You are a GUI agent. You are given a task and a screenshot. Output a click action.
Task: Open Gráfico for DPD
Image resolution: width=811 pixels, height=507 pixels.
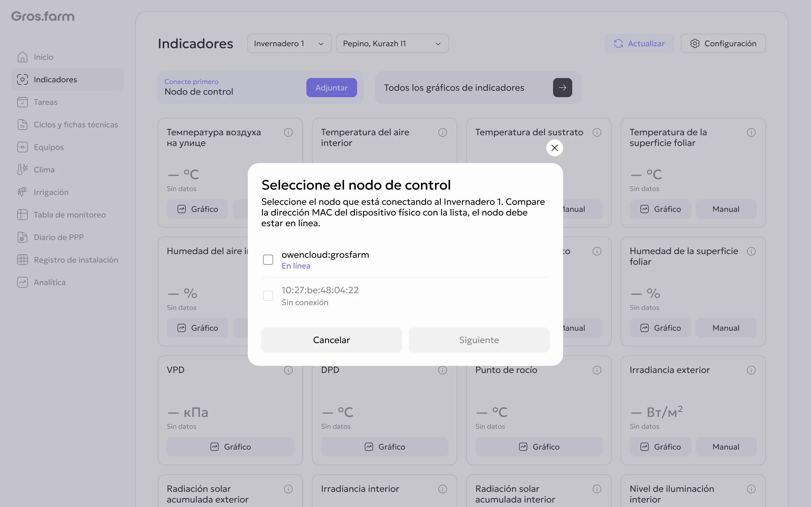(384, 447)
